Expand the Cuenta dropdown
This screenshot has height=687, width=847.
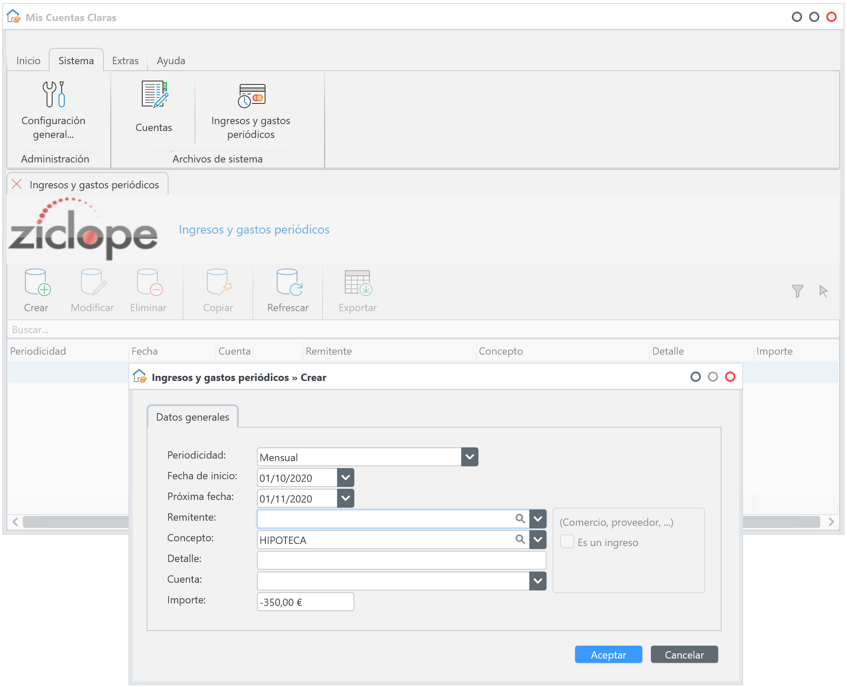[x=538, y=581]
